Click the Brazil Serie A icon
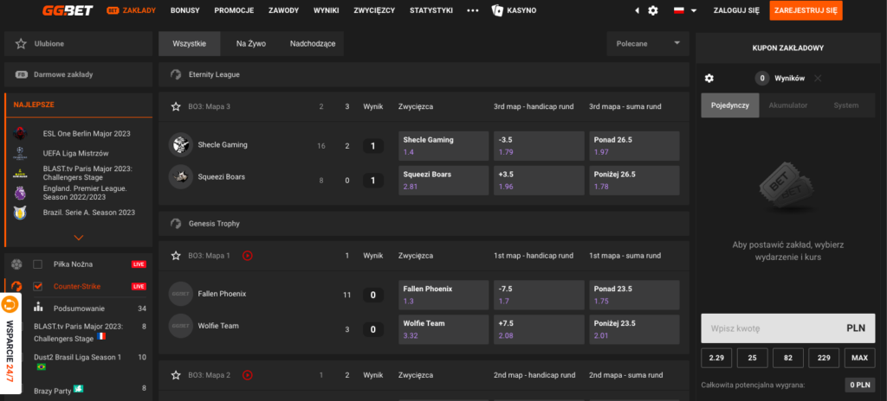Screen dimensions: 887x401 click(20, 213)
